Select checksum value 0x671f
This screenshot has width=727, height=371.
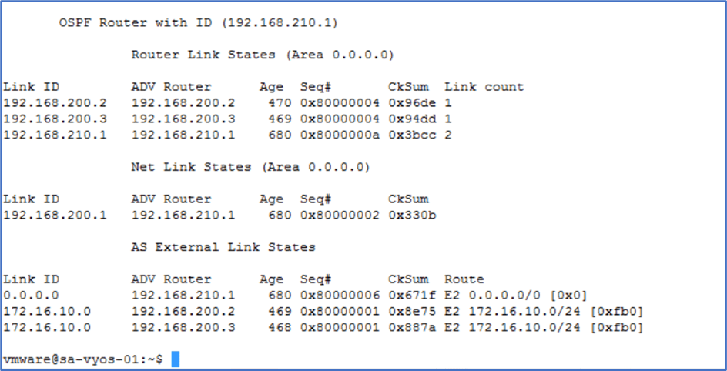coord(409,296)
